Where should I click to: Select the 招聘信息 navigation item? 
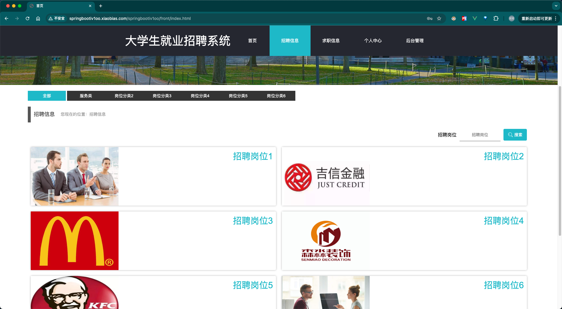(x=290, y=41)
